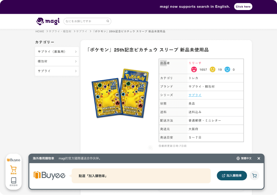The width and height of the screenshot is (277, 195).
Task: Click the neutral rating count 19
Action: pos(220,69)
